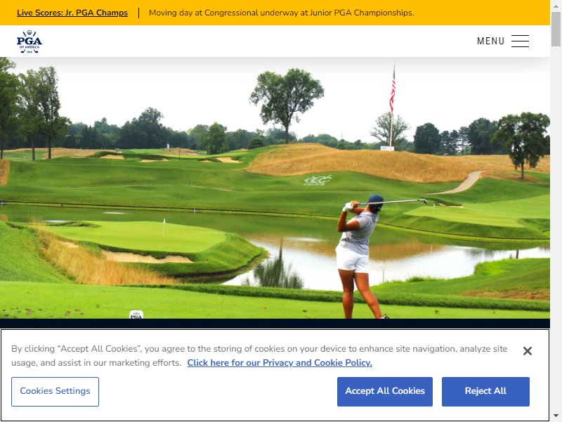Click the cookie consent message text
562x422 pixels.
[259, 356]
